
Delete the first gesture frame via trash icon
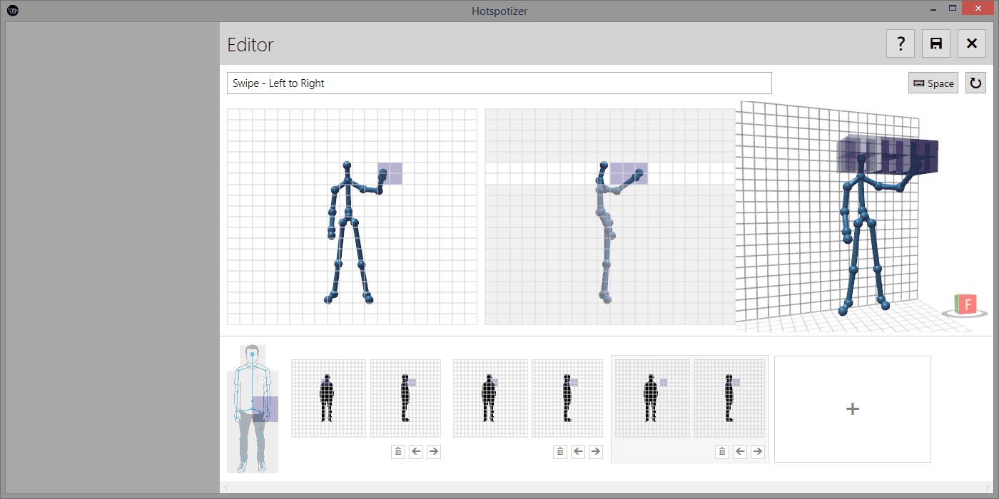point(398,451)
